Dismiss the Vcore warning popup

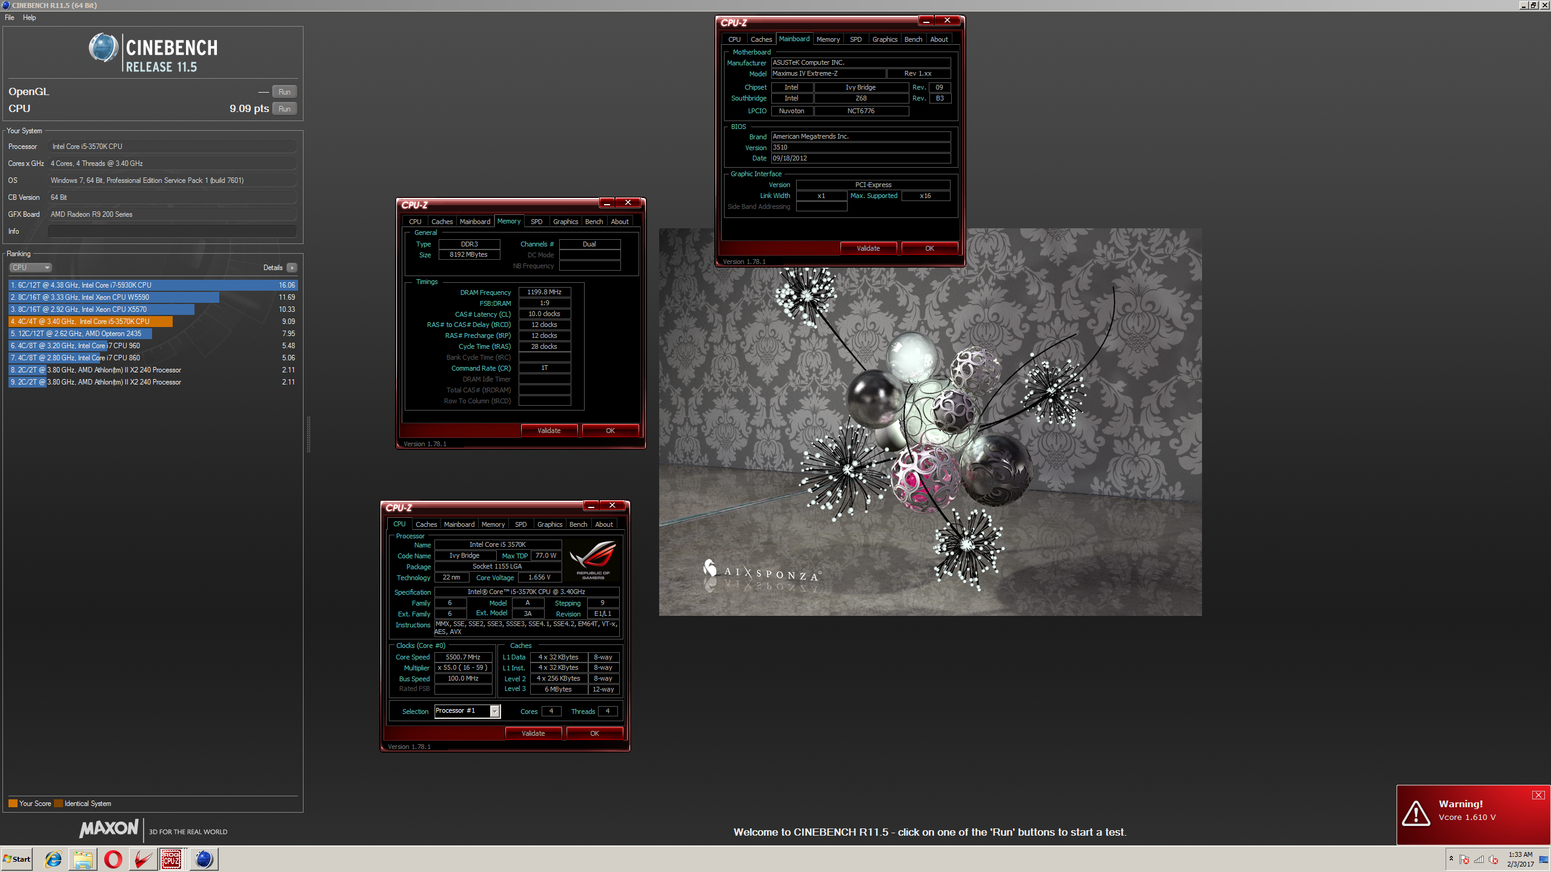point(1538,795)
